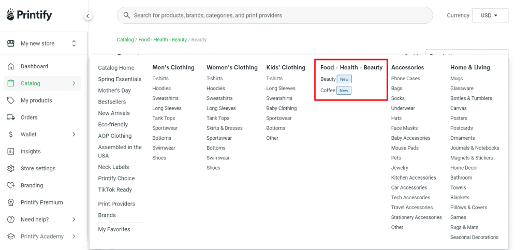Select Phone Cases under Accessories

pos(406,78)
